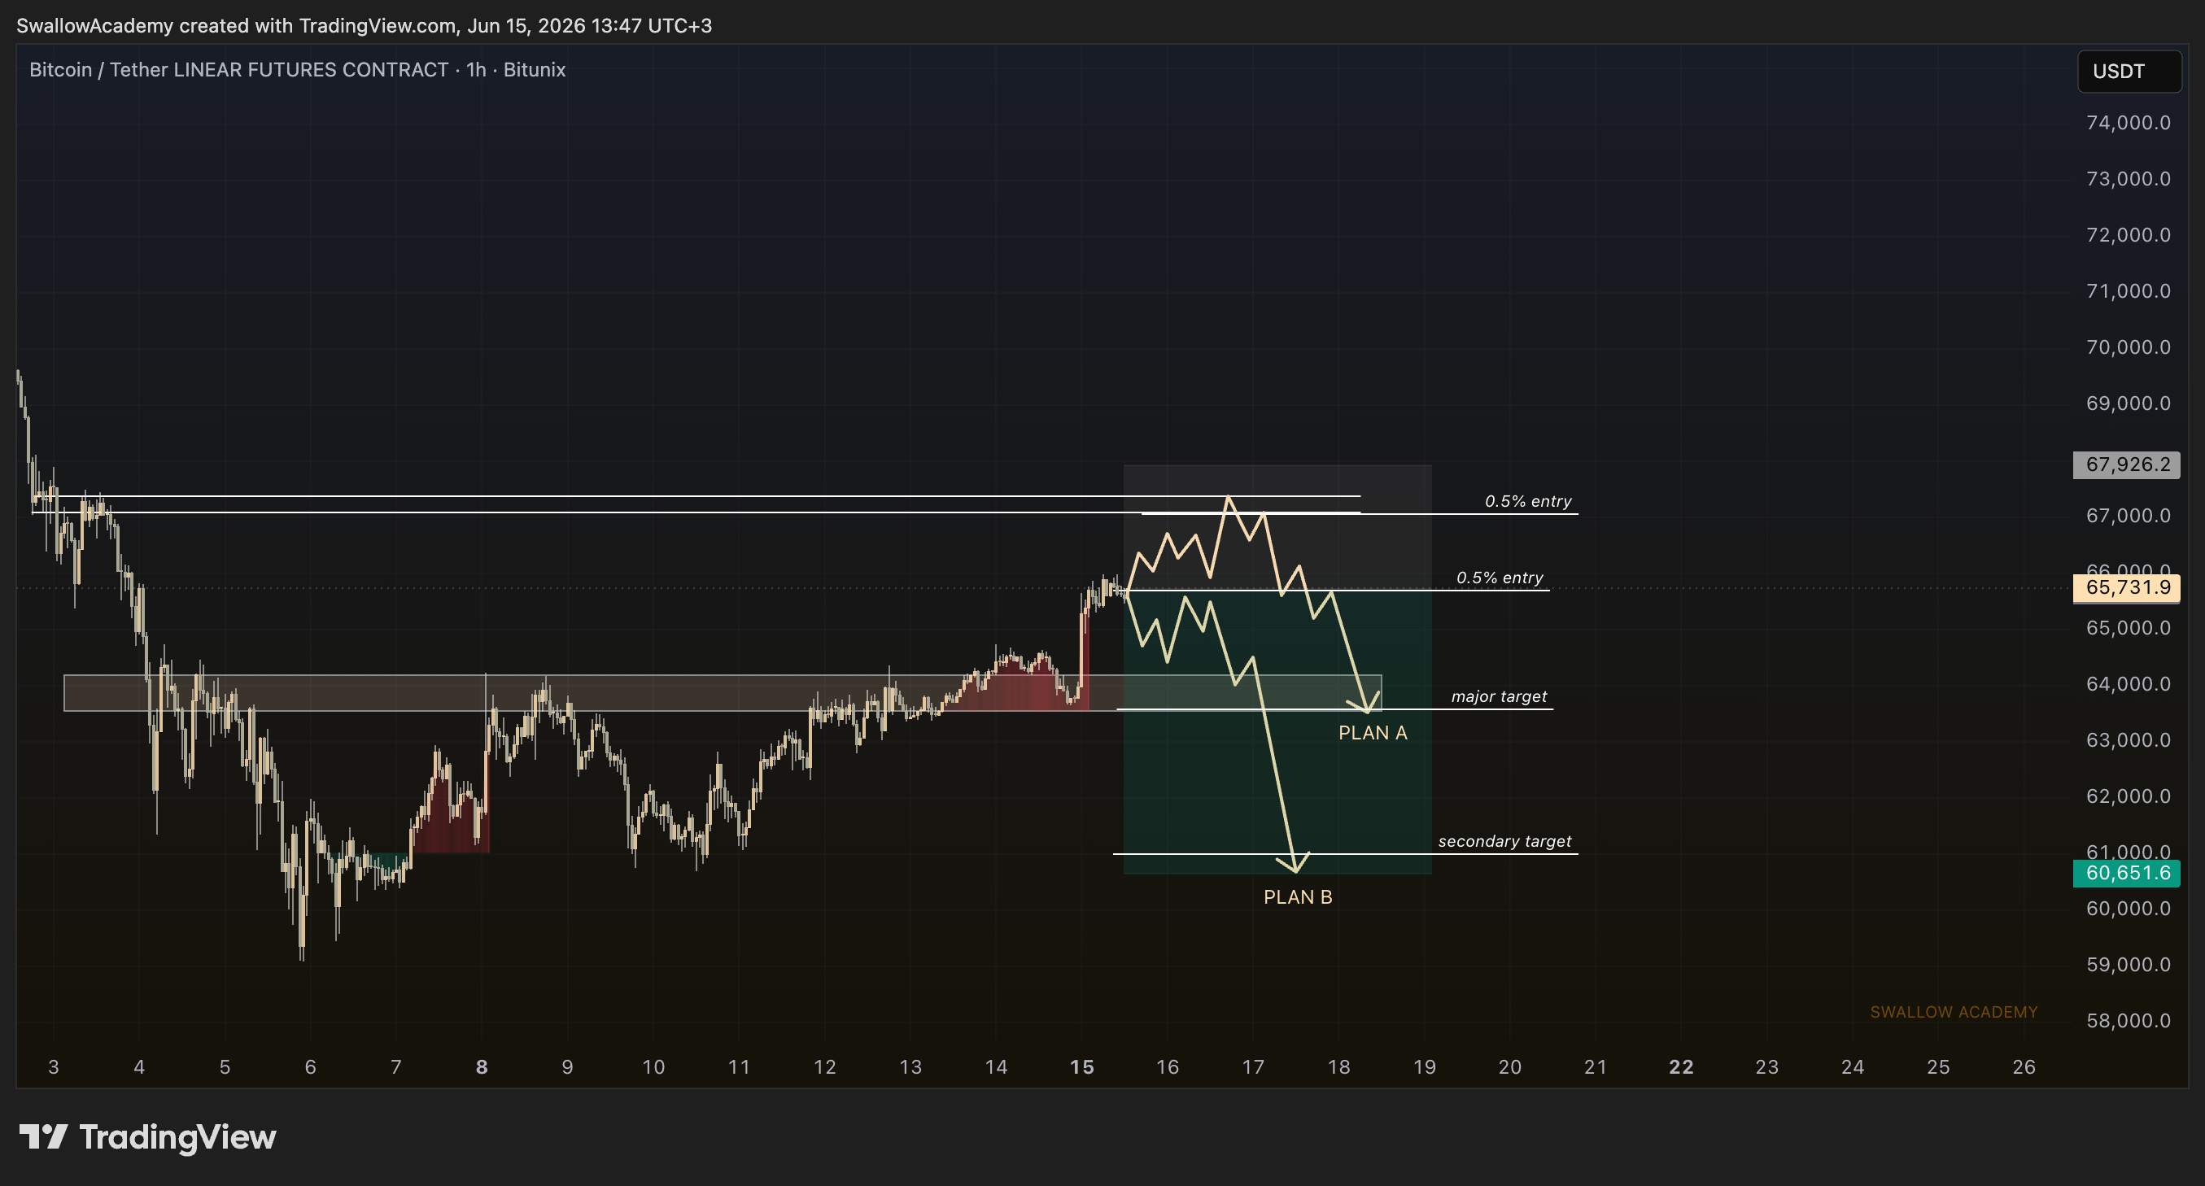Click date 16 on the time axis

pos(1168,1067)
